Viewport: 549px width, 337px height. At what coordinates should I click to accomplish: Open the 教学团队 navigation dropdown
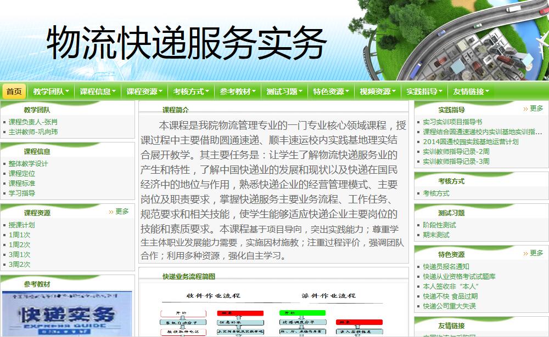click(x=51, y=92)
